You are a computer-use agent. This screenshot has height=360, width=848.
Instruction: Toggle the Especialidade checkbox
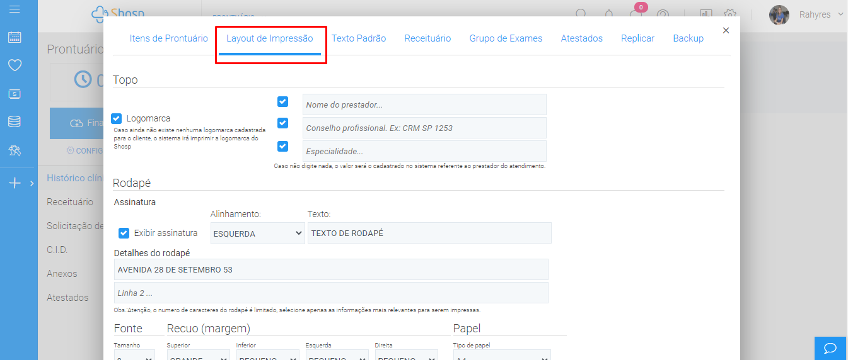tap(283, 146)
